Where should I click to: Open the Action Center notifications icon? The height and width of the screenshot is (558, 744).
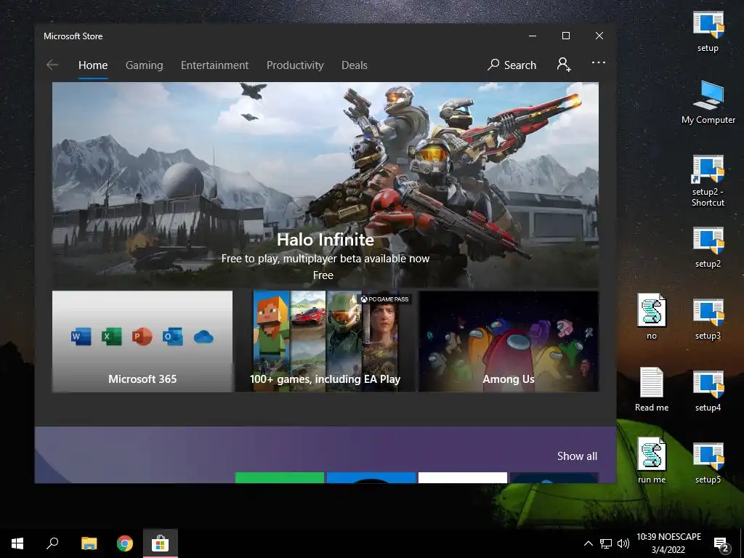point(721,544)
